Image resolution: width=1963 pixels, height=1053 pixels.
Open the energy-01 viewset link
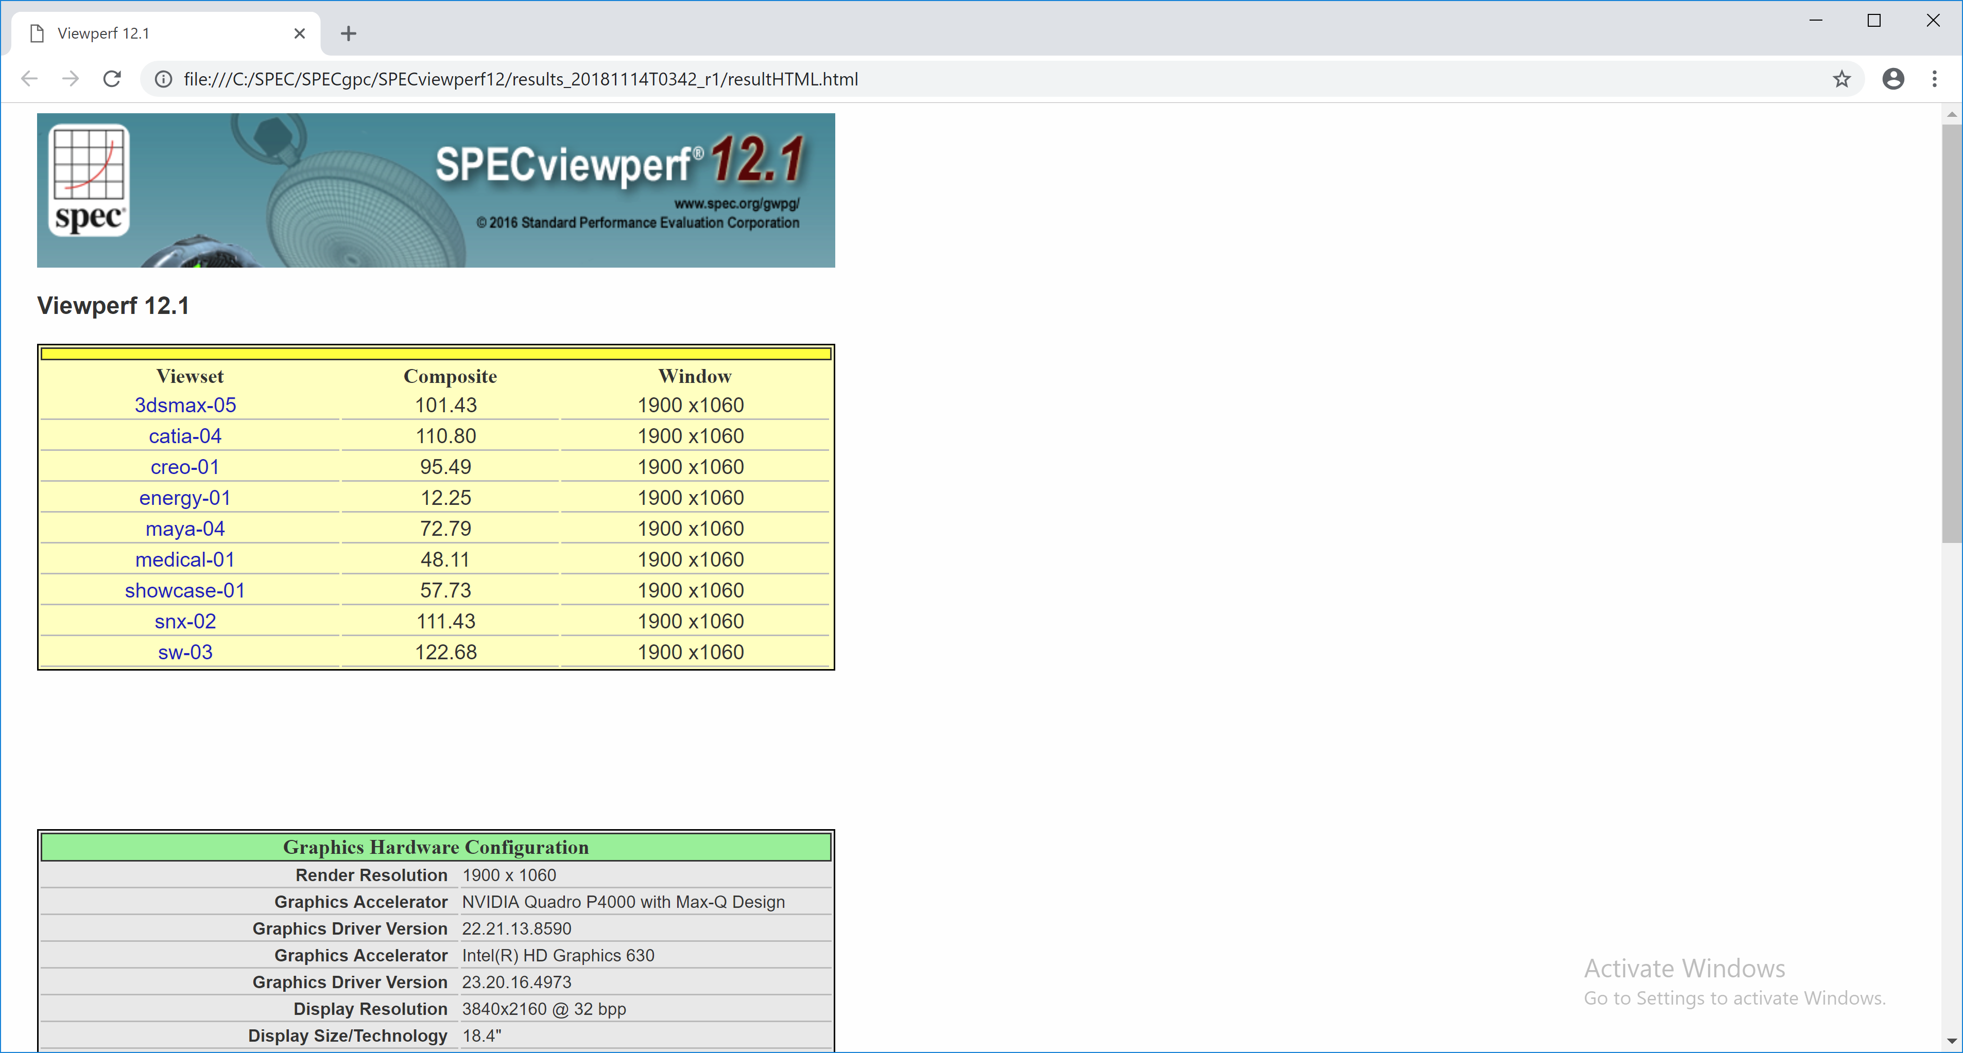(x=185, y=498)
